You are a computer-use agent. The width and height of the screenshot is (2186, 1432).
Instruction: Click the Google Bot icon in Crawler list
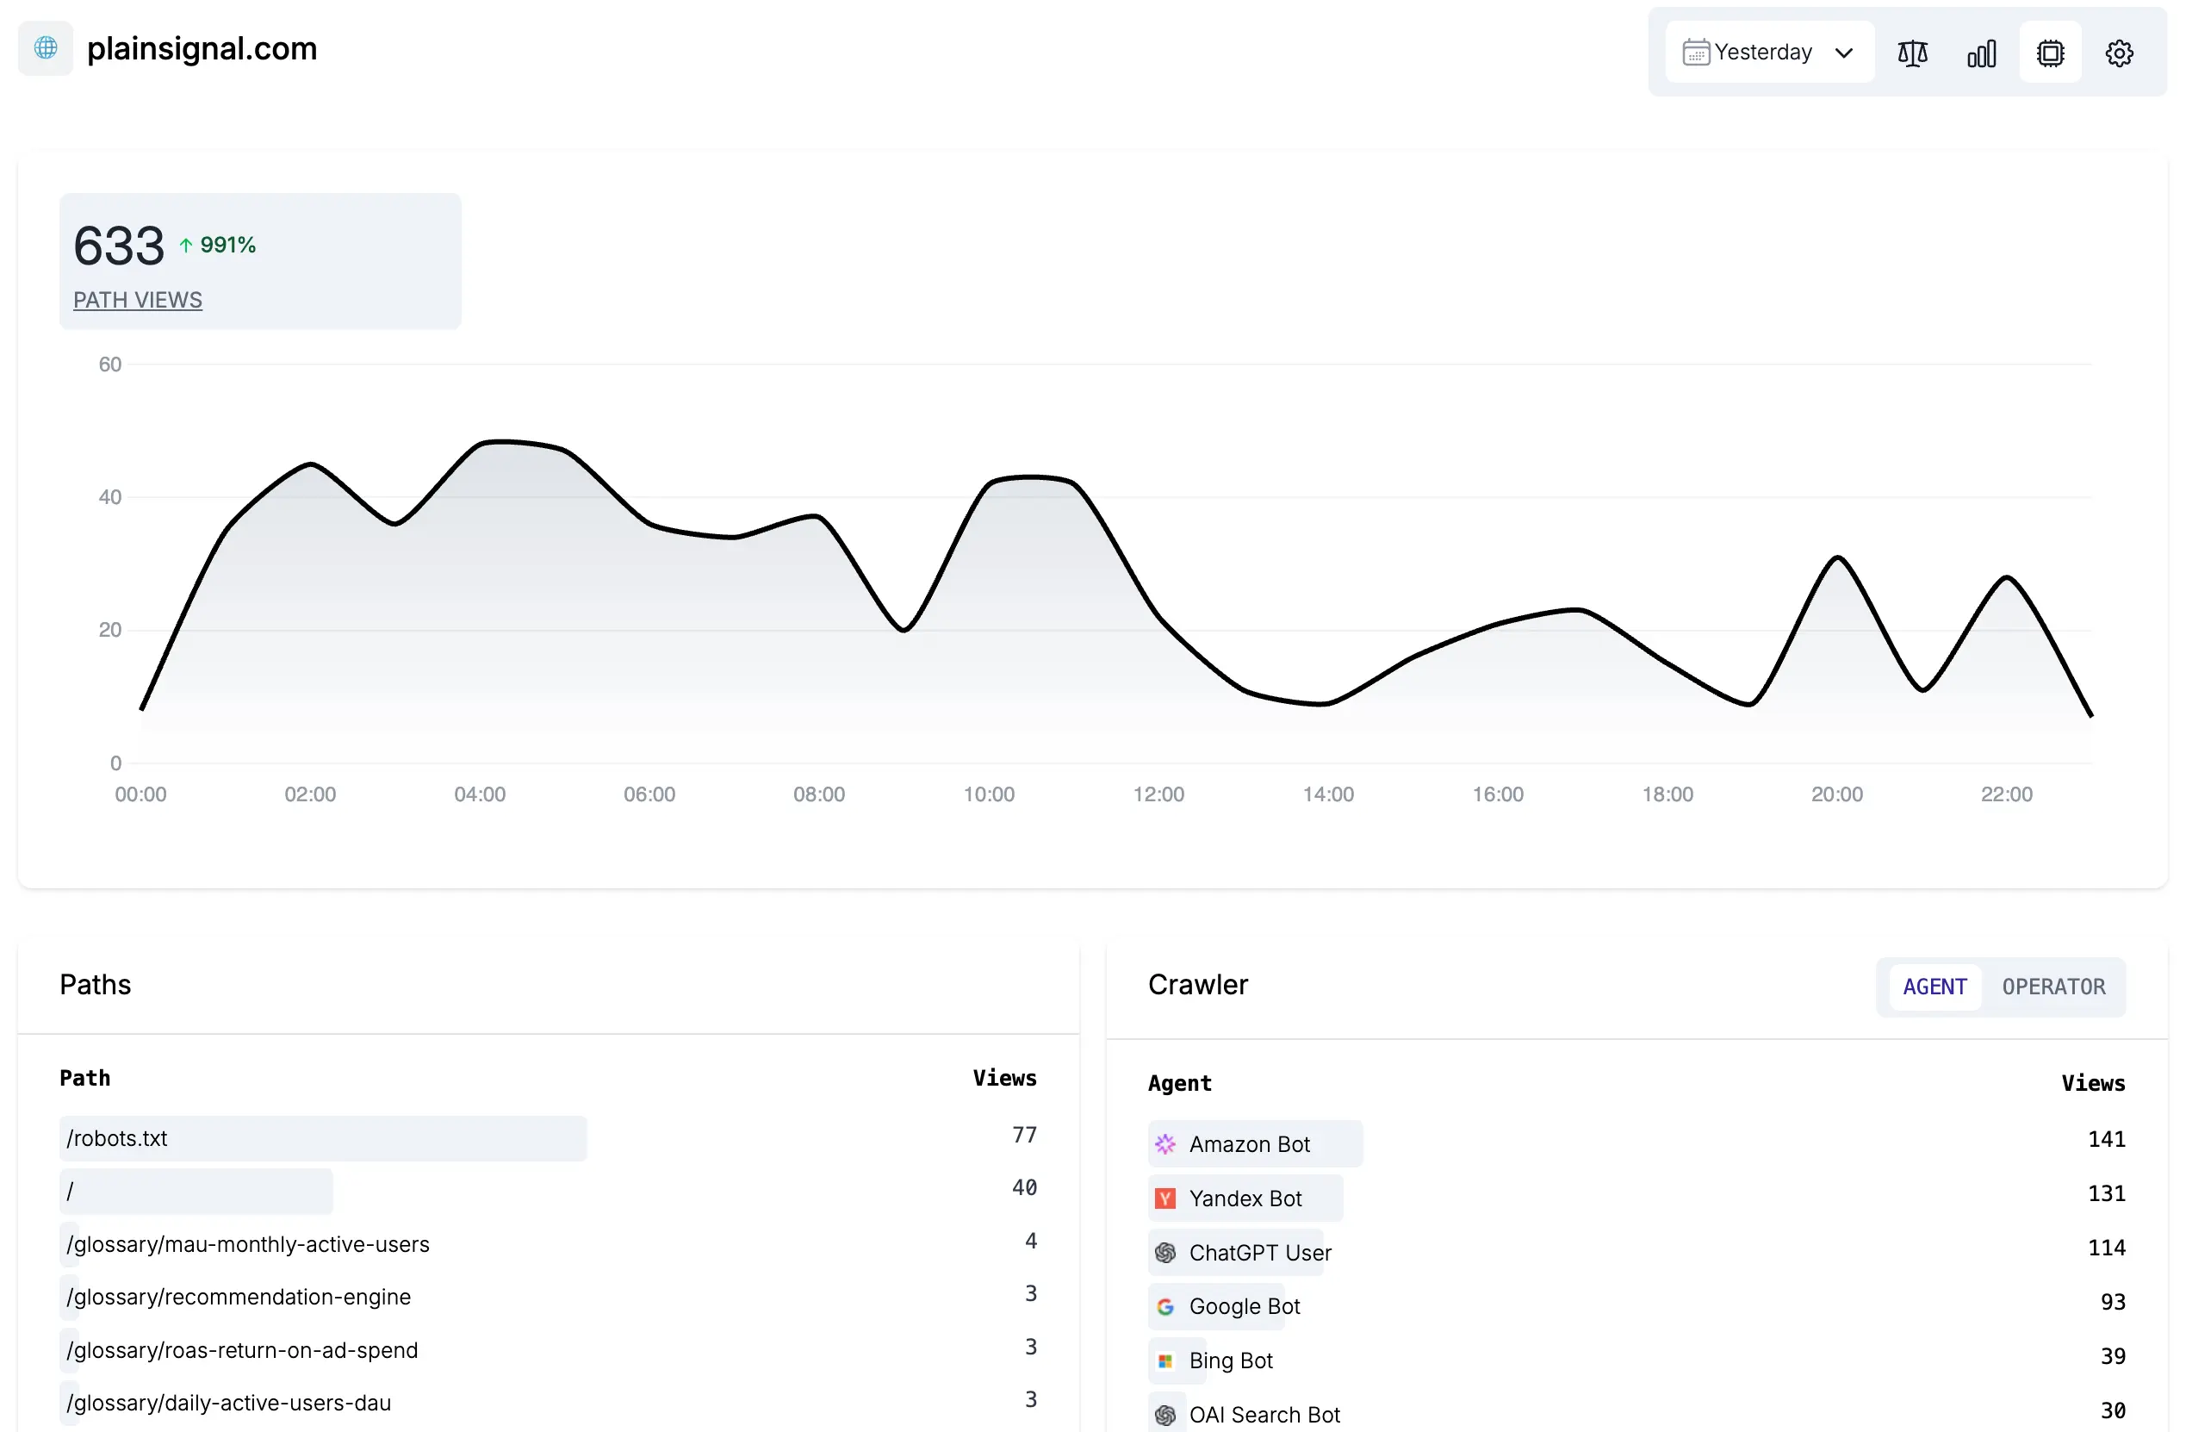pyautogui.click(x=1165, y=1306)
